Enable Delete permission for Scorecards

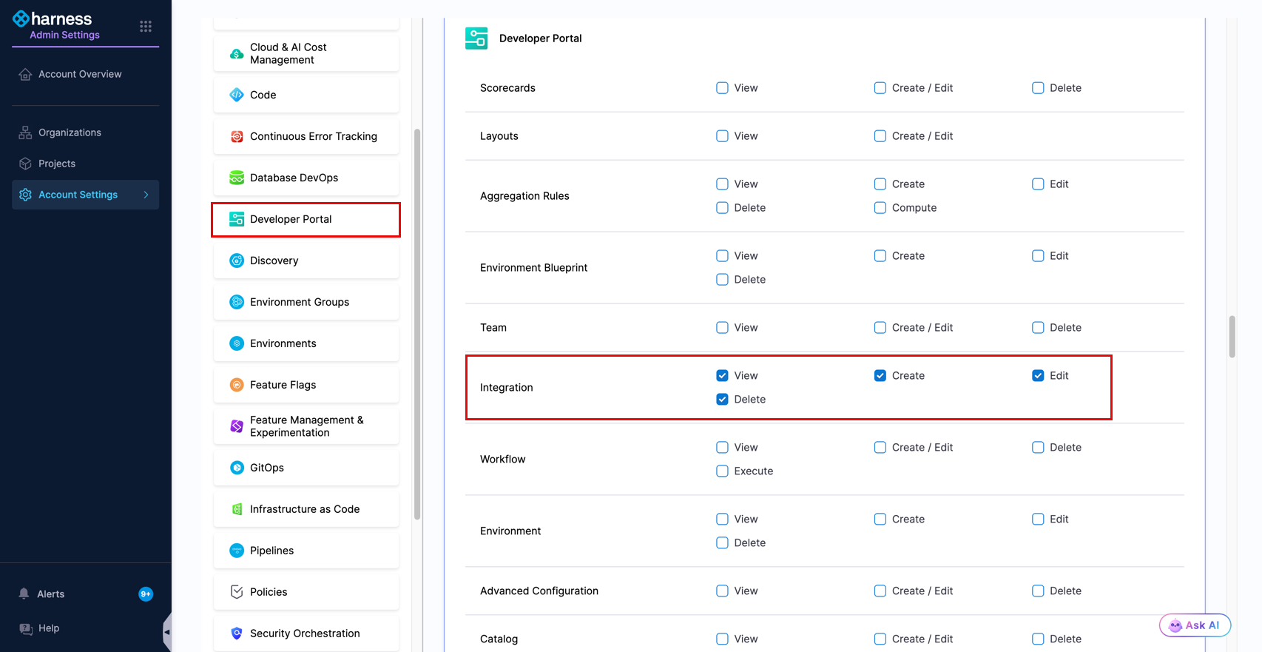(1038, 88)
